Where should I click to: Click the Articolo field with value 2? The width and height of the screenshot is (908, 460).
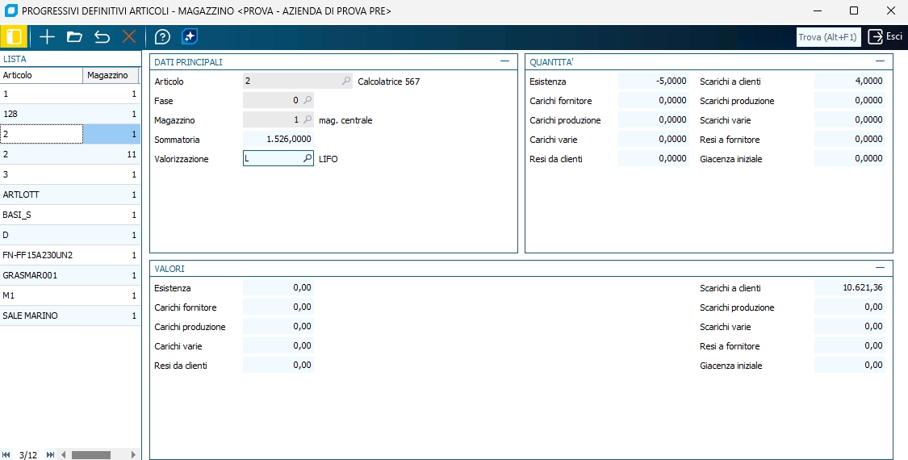[x=298, y=82]
